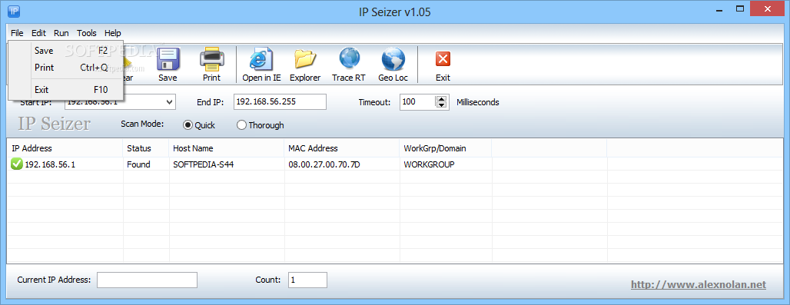The height and width of the screenshot is (305, 790).
Task: Click the IP app icon in title bar
Action: pos(15,11)
